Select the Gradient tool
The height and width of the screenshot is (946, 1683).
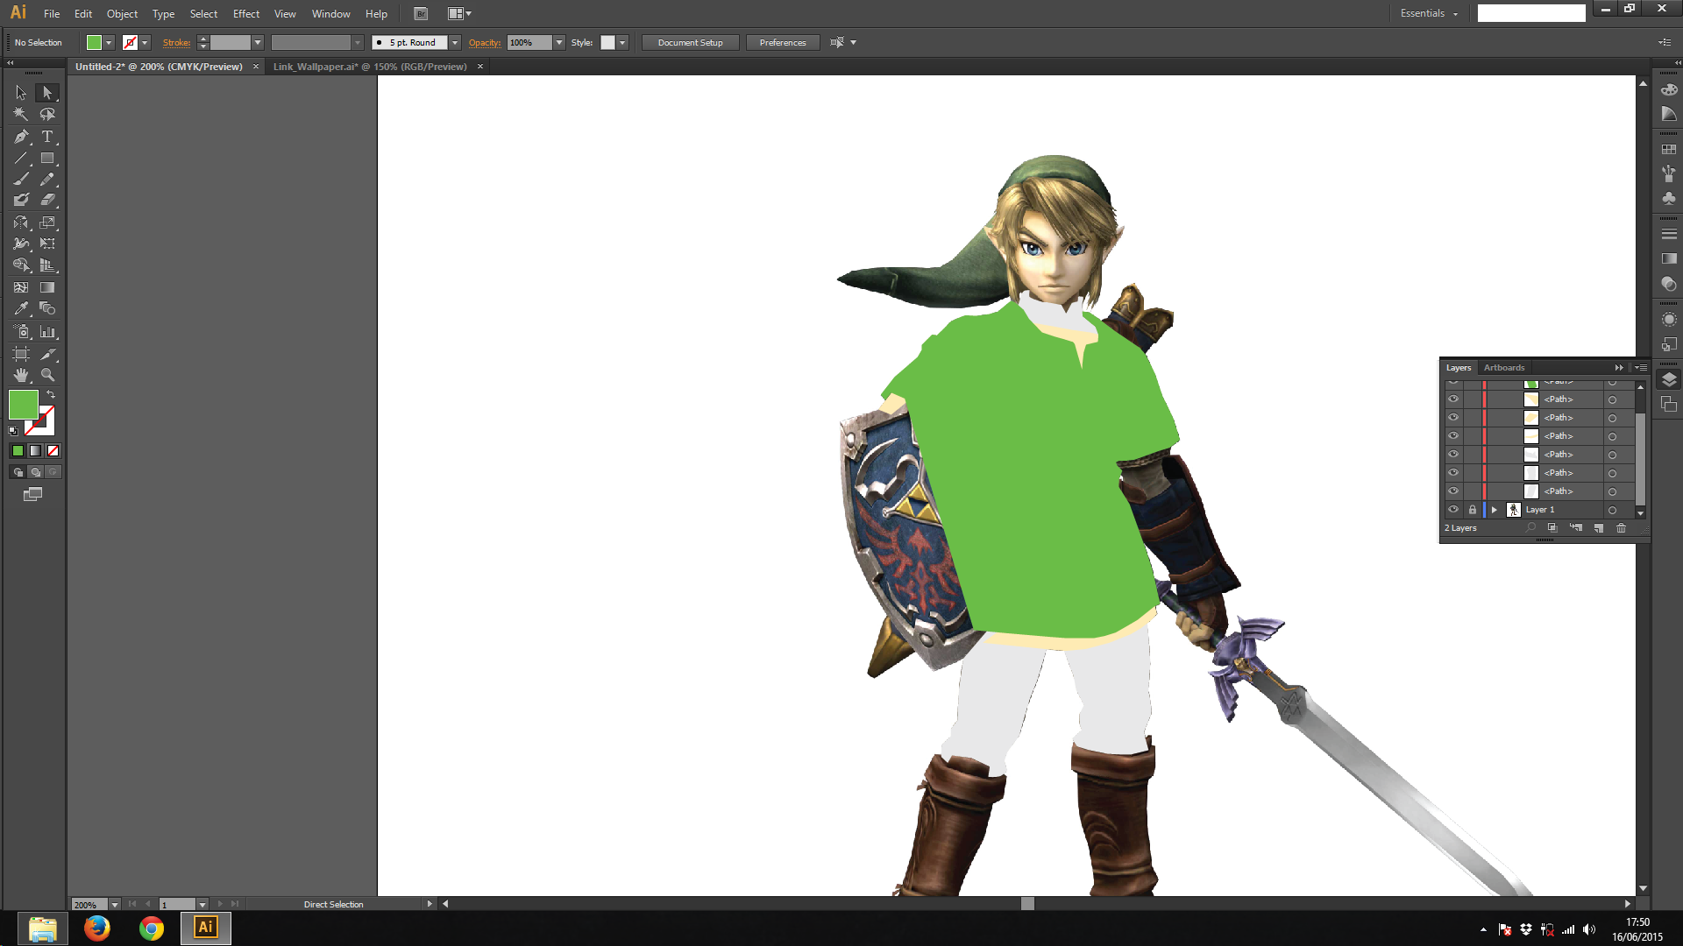[47, 287]
